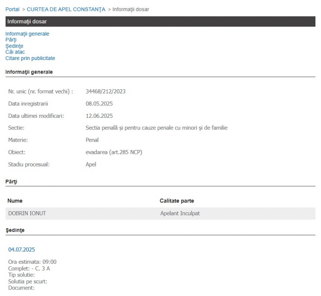Click the Informații dosar dark header bar
321x296 pixels.
click(160, 21)
